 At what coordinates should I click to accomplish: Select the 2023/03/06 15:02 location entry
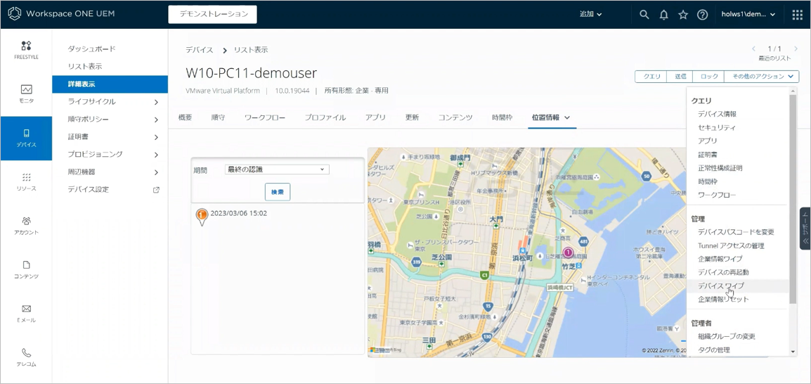click(239, 213)
